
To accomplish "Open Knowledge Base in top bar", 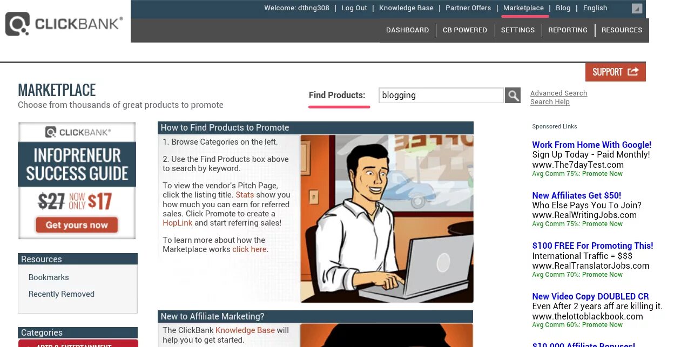I will tap(406, 8).
